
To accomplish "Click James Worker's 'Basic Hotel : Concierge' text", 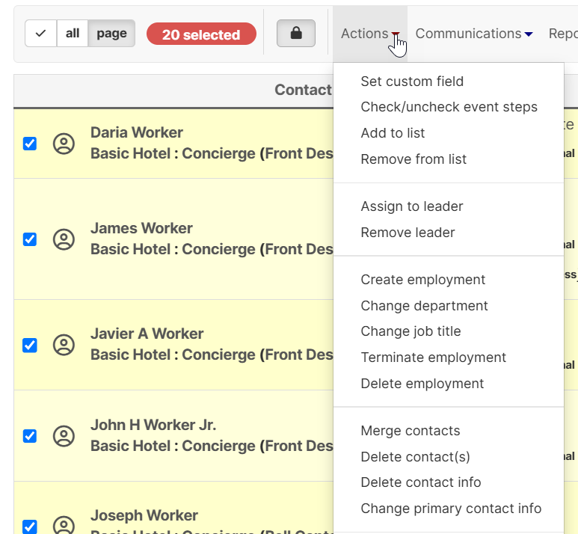I will pyautogui.click(x=173, y=250).
